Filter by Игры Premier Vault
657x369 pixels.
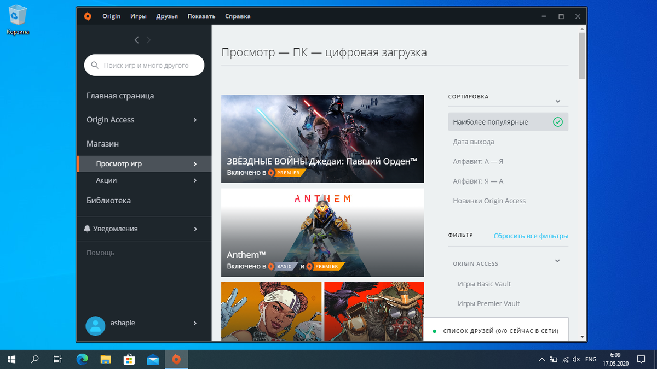coord(488,303)
